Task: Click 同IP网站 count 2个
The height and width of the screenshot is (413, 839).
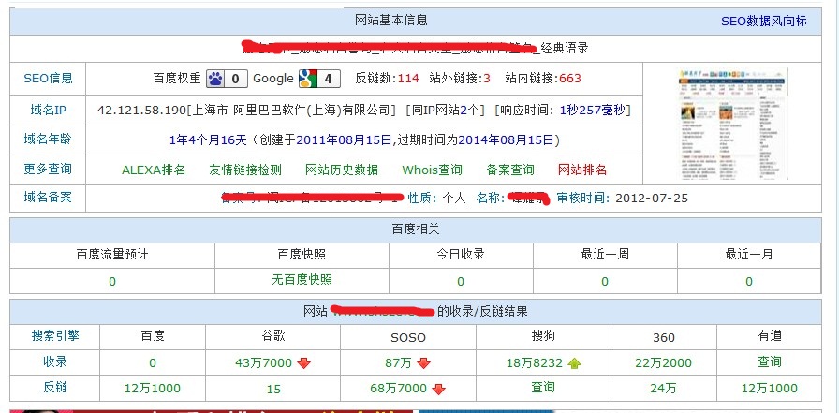Action: tap(469, 111)
